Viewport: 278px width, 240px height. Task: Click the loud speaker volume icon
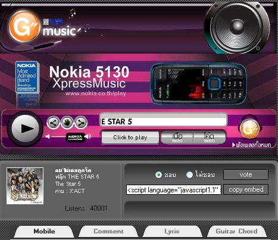(88, 136)
